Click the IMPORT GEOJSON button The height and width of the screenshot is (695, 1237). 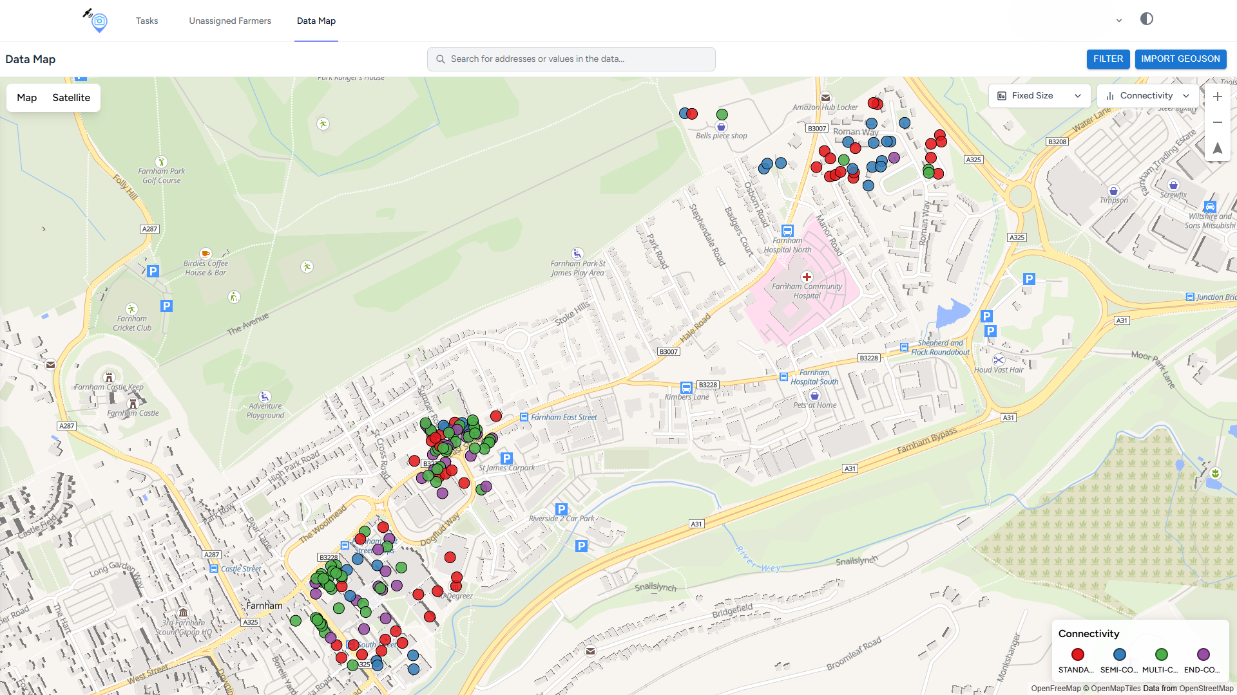point(1180,59)
